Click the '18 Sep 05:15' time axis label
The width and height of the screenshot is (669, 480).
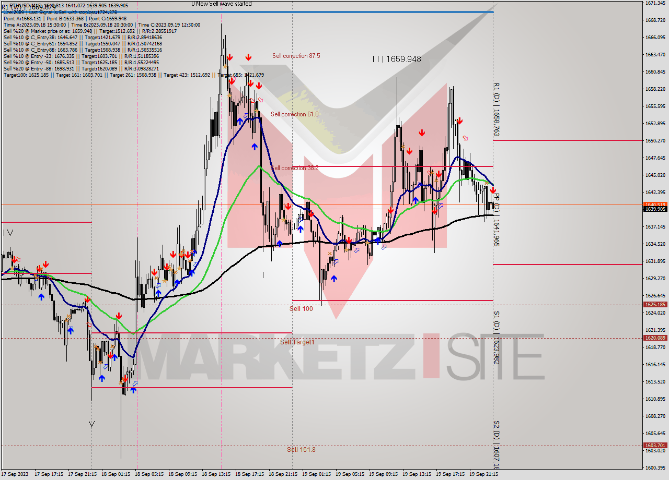tap(149, 475)
